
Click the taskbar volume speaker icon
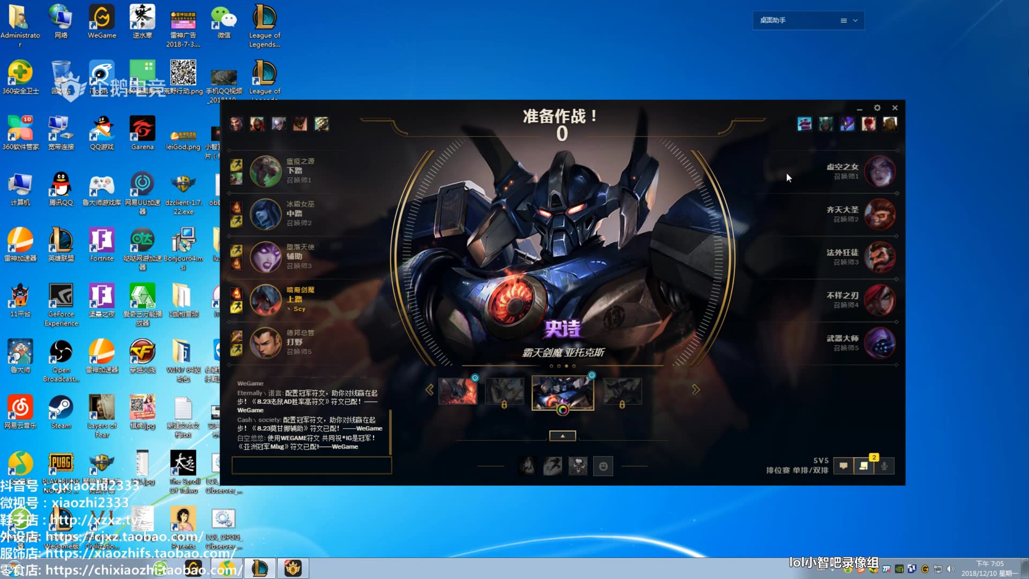coord(951,569)
